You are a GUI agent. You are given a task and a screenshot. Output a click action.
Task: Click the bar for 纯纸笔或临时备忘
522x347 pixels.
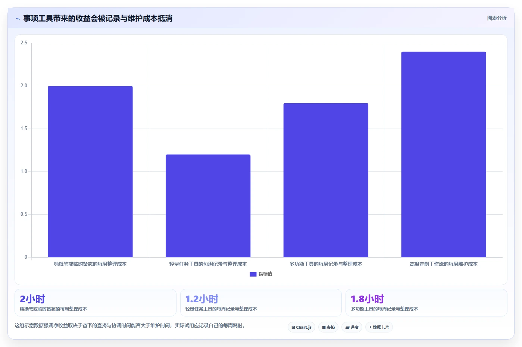click(x=90, y=171)
